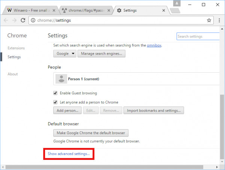Bookmark this page with the star icon
The height and width of the screenshot is (170, 225).
(x=209, y=20)
